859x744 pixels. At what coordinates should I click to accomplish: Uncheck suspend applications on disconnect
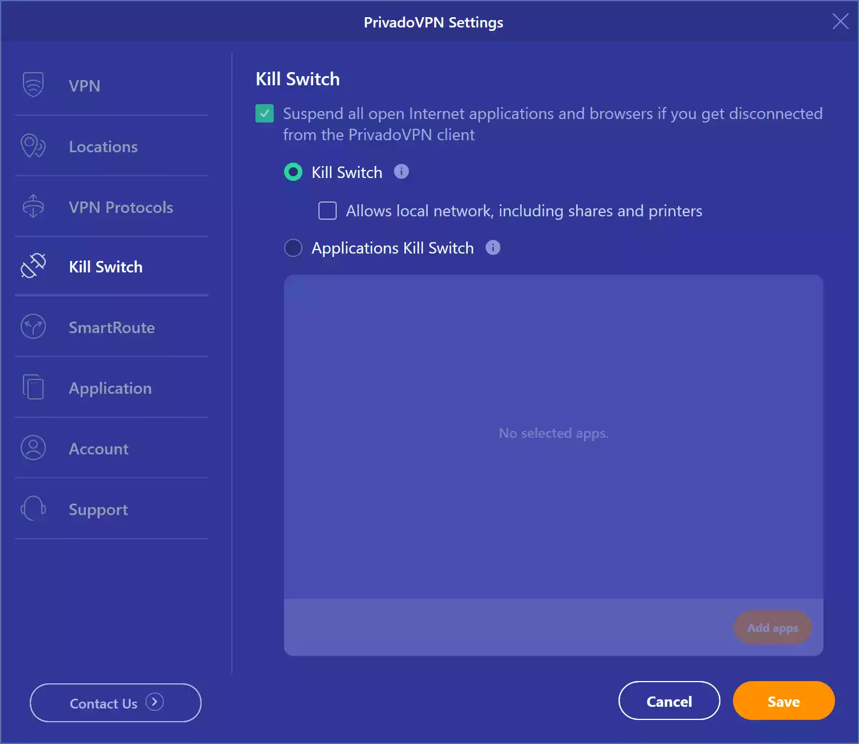click(264, 114)
